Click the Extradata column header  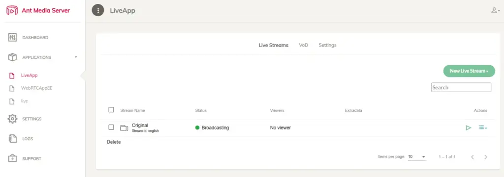coord(353,110)
